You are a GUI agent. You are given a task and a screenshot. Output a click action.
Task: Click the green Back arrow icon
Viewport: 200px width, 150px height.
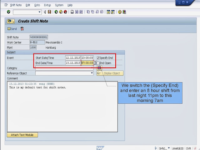tap(56, 12)
